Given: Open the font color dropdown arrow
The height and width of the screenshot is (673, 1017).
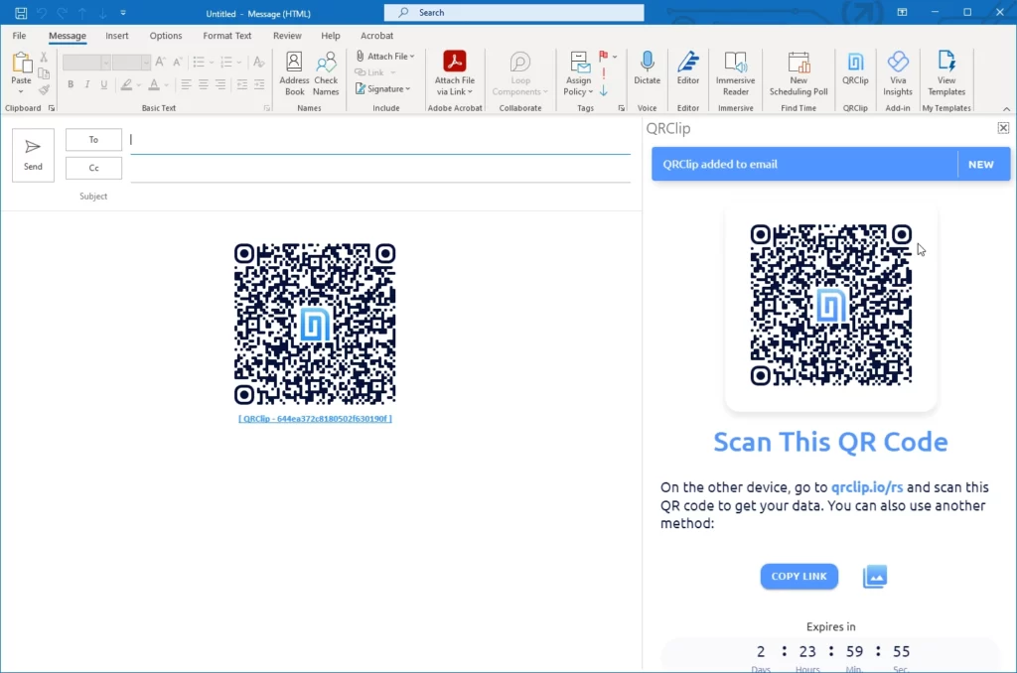Looking at the screenshot, I should [167, 85].
